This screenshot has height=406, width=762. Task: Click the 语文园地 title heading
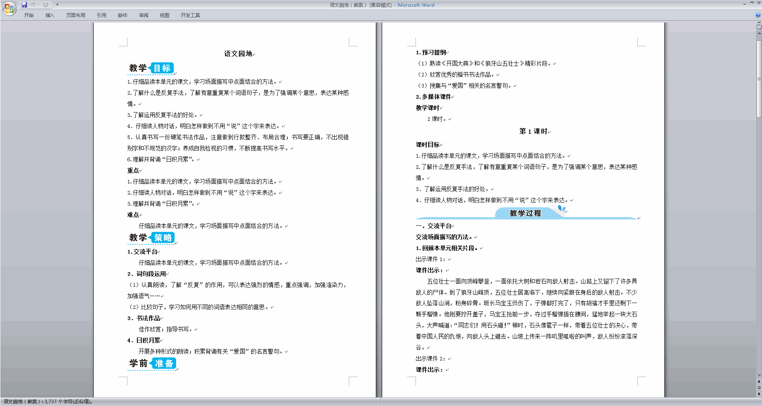click(x=238, y=53)
